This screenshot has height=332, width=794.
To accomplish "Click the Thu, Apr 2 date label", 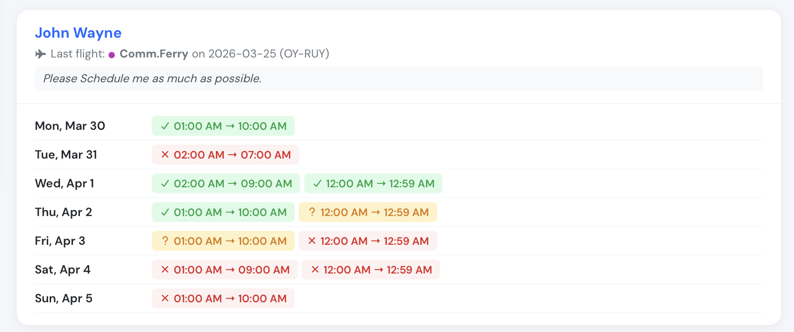I will (64, 212).
